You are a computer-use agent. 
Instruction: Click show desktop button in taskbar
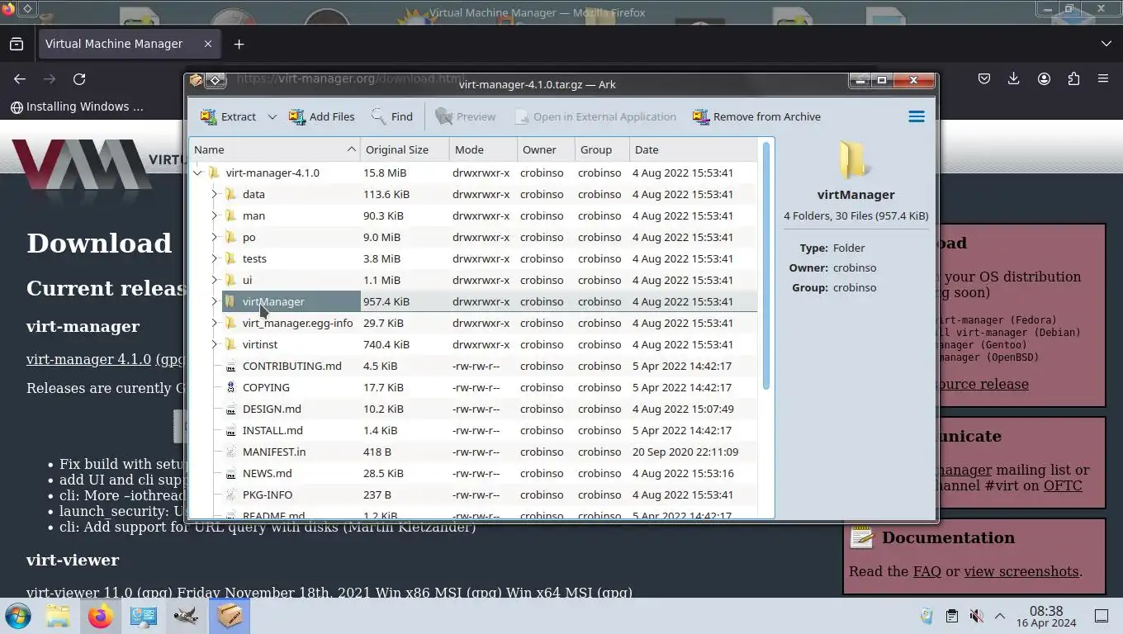pos(1101,616)
